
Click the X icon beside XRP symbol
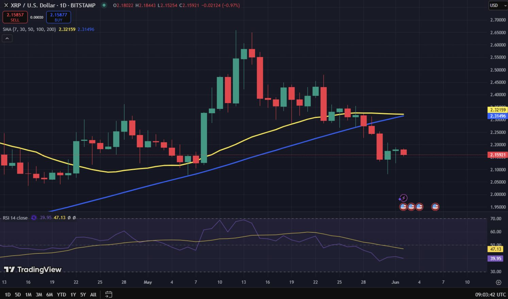click(6, 5)
